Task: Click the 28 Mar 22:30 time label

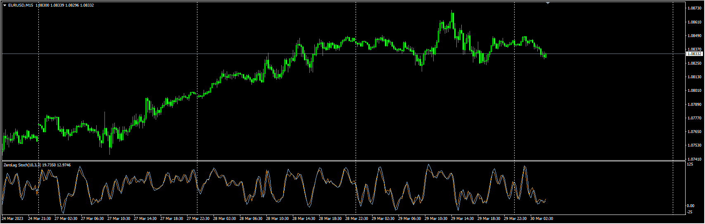Action: click(356, 219)
